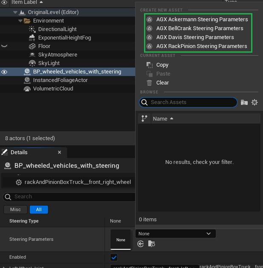Image resolution: width=263 pixels, height=268 pixels.
Task: Show the hidden Floor actor
Action: pos(5,46)
